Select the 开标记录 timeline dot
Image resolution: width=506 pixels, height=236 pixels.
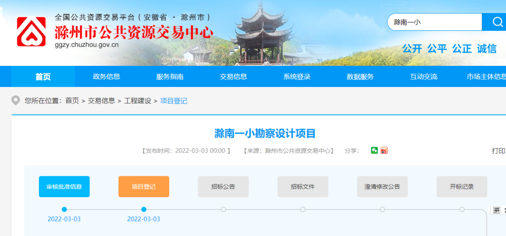(462, 209)
